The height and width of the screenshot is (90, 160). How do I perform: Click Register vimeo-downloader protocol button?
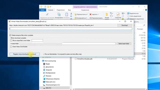pos(24,54)
